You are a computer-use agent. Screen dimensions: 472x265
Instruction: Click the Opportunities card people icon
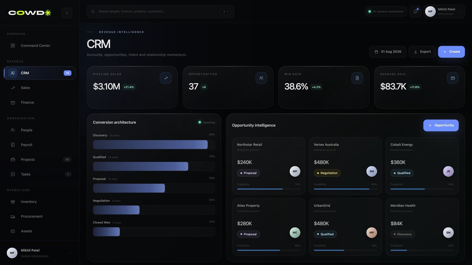tap(261, 78)
